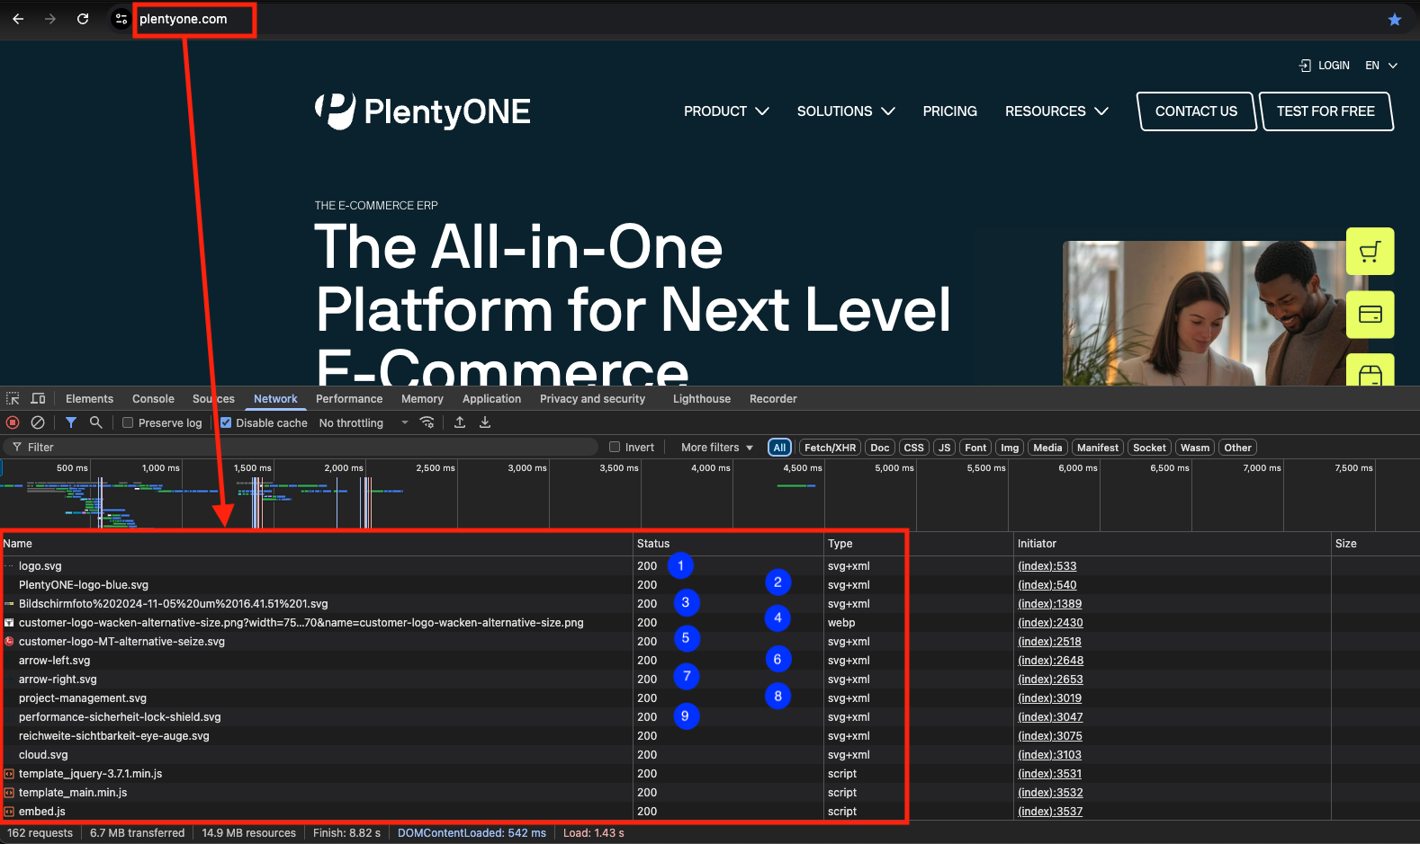Click the export HAR download icon
Image resolution: width=1420 pixels, height=844 pixels.
click(x=485, y=422)
